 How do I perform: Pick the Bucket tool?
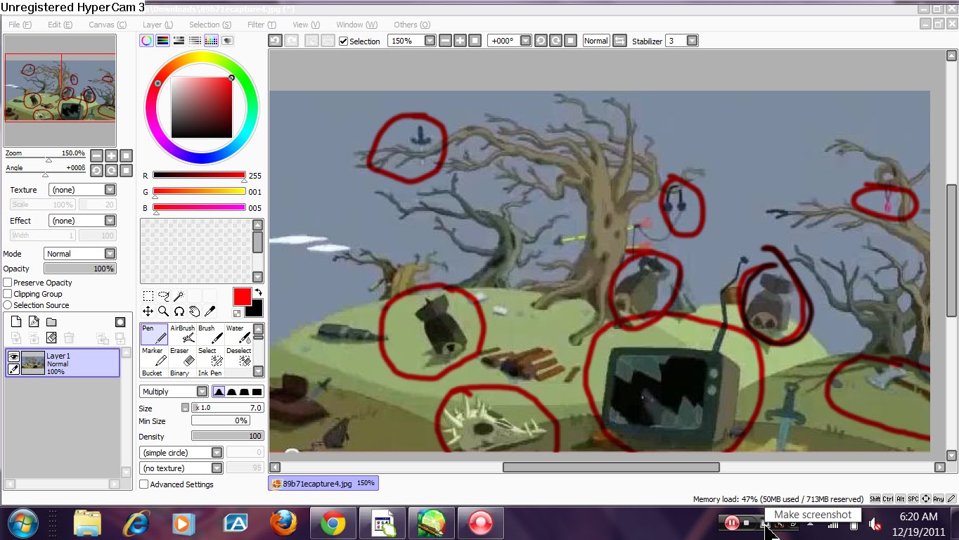(154, 373)
